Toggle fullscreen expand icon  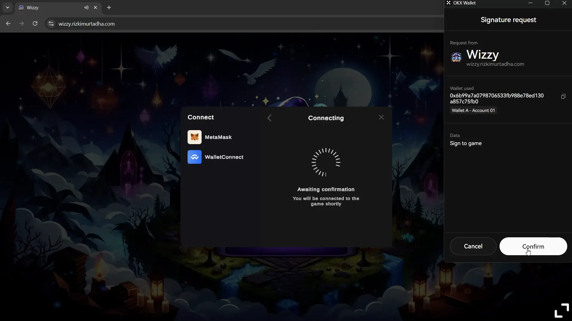click(x=561, y=311)
